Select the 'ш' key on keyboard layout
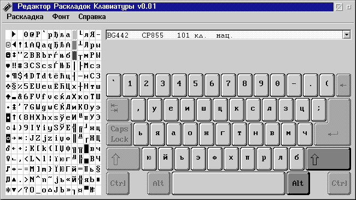The image size is (356, 200). coord(203,110)
